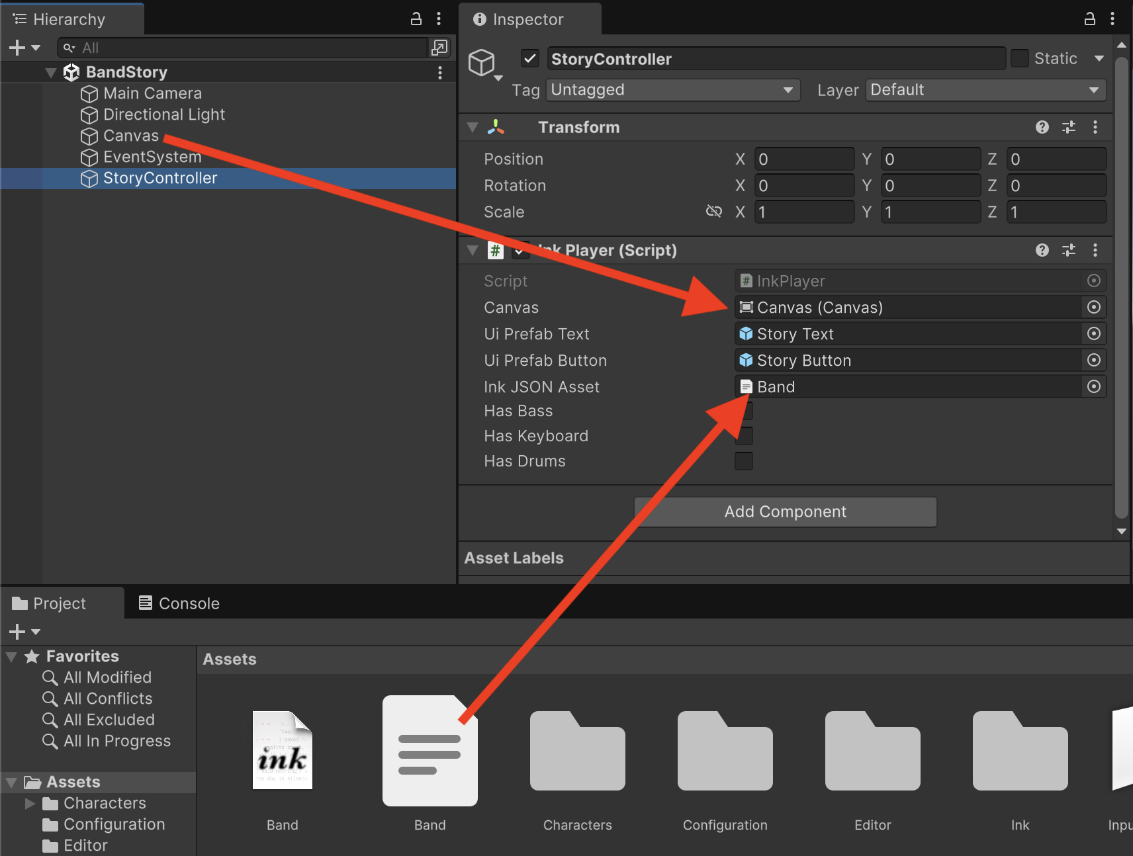1133x856 pixels.
Task: Uncheck StoryController active checkbox
Action: [530, 59]
